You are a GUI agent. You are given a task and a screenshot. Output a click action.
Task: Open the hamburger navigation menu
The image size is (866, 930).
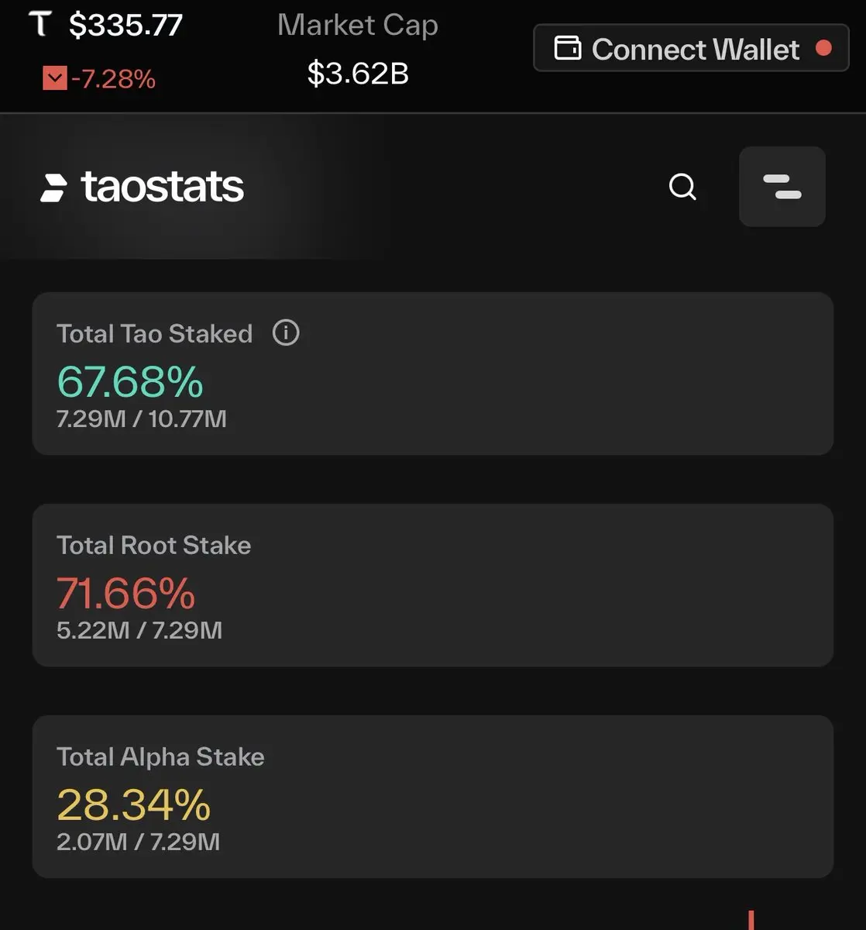782,187
